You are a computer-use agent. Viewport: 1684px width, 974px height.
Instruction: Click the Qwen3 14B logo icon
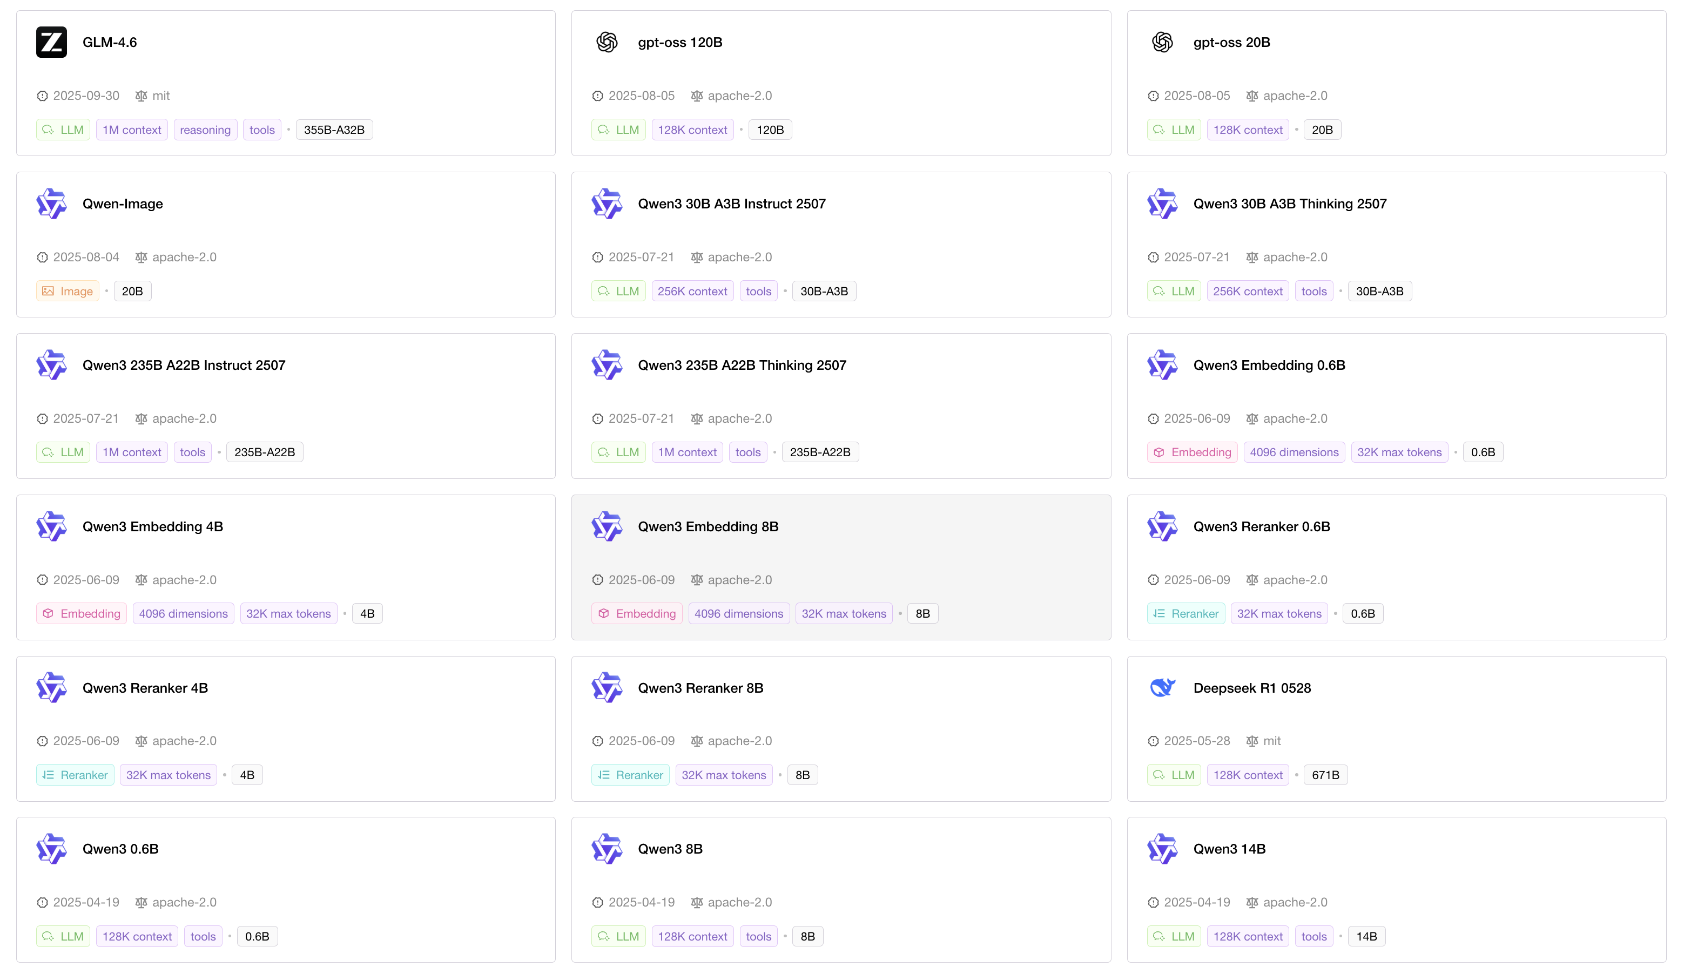coord(1162,848)
